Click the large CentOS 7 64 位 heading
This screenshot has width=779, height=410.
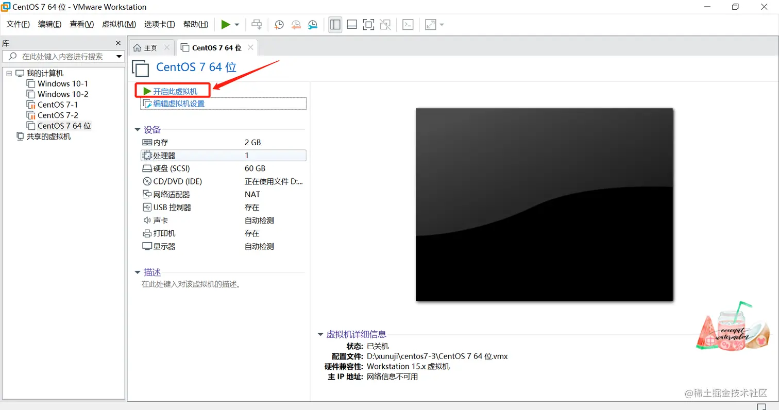196,67
